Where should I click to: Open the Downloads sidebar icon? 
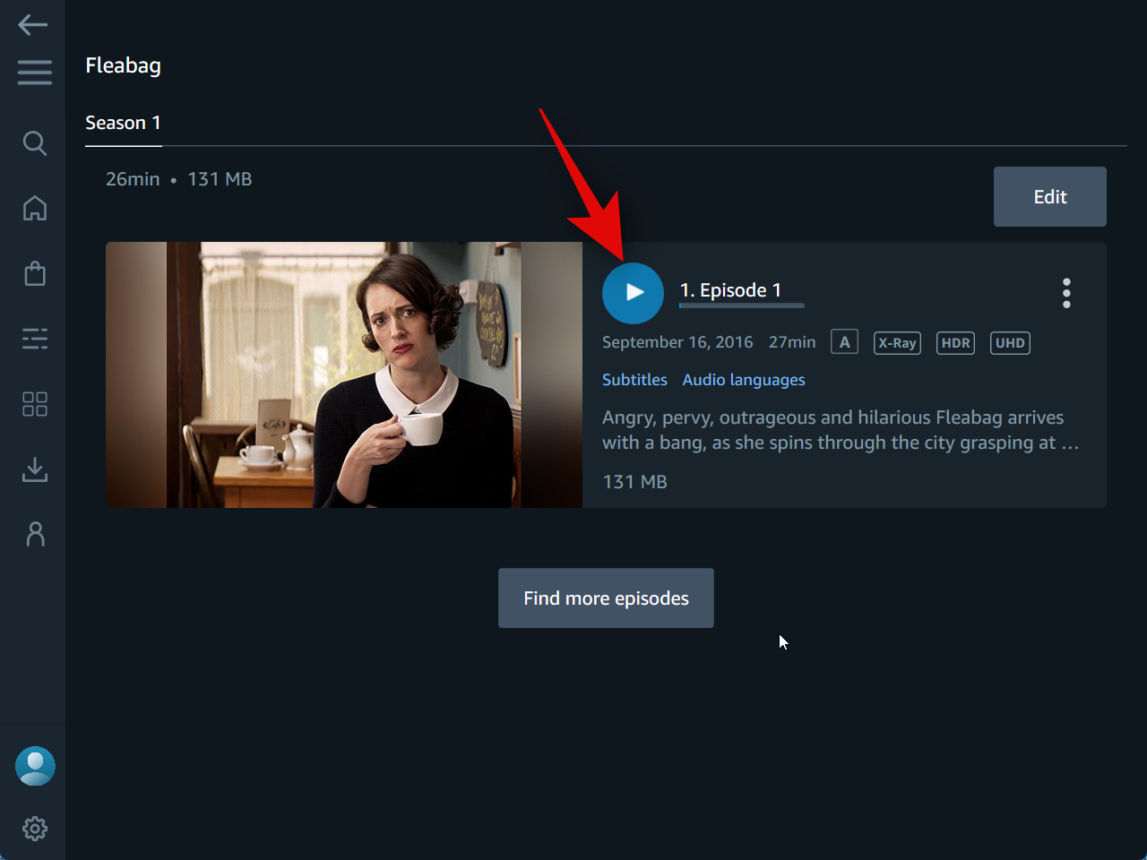tap(34, 469)
